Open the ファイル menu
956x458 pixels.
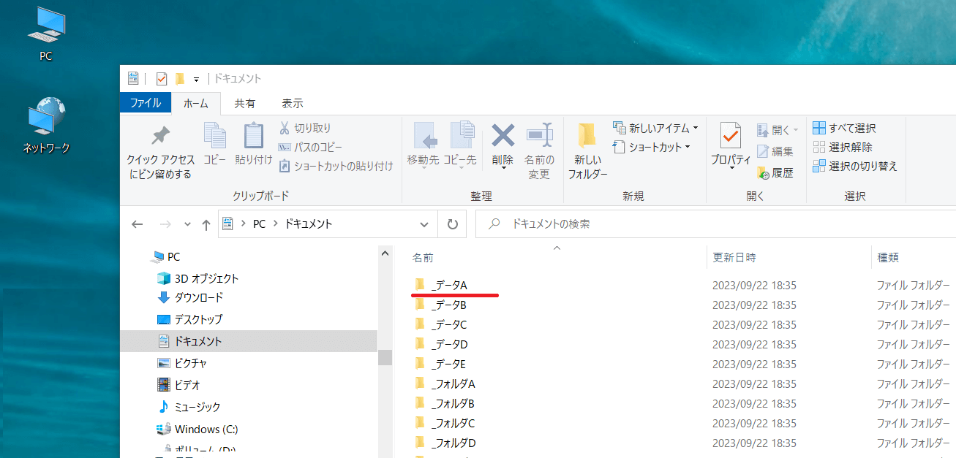[145, 103]
